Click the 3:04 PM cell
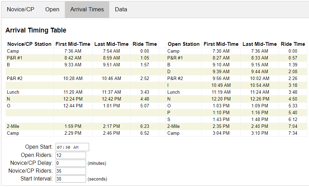The height and width of the screenshot is (187, 309). pos(221,133)
